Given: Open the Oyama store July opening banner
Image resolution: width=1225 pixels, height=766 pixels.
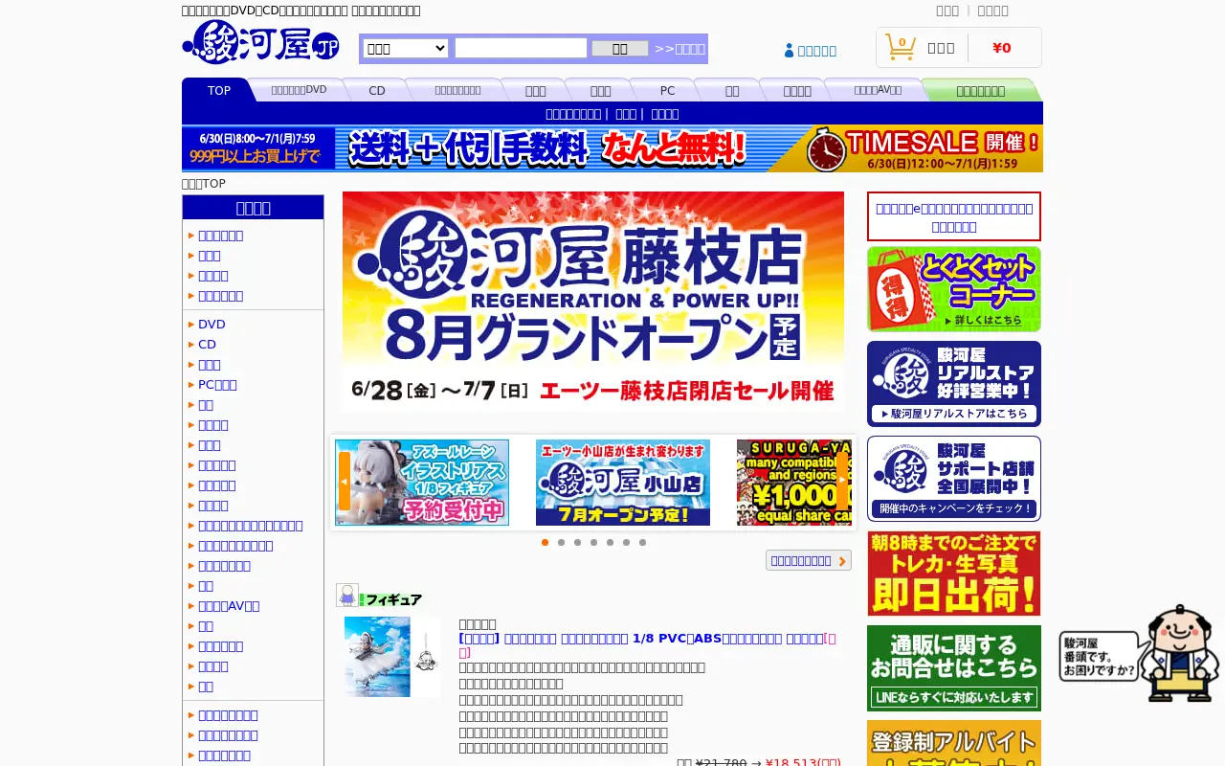Looking at the screenshot, I should tap(623, 483).
